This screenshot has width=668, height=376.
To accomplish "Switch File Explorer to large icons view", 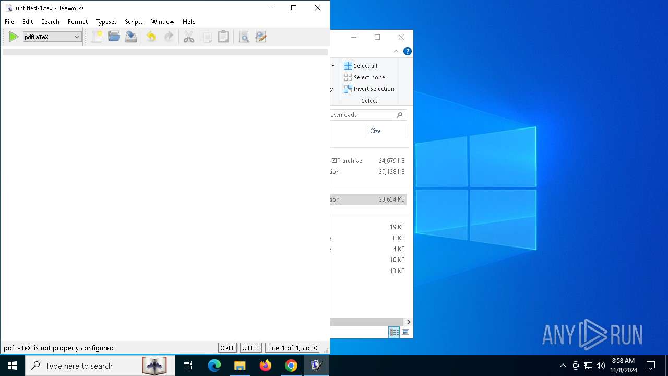I will [405, 332].
